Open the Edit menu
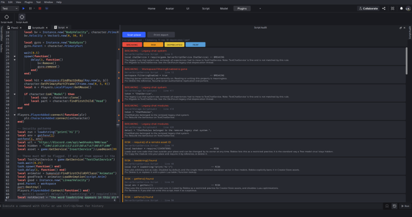 tap(10, 2)
